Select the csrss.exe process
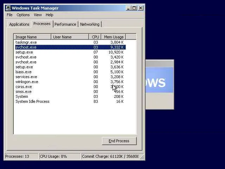225x169 pixels. [70, 87]
